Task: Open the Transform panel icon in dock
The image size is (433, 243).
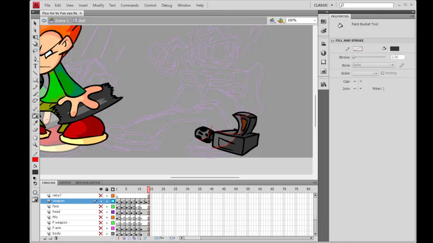Action: [x=324, y=62]
